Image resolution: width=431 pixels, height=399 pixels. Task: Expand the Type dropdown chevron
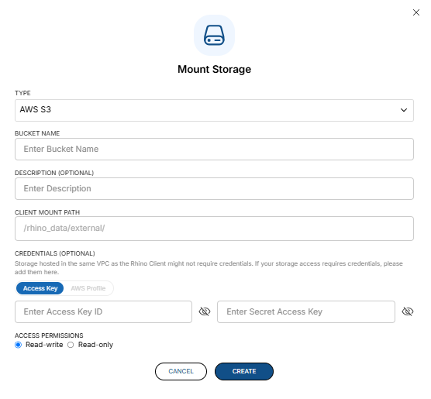click(404, 110)
